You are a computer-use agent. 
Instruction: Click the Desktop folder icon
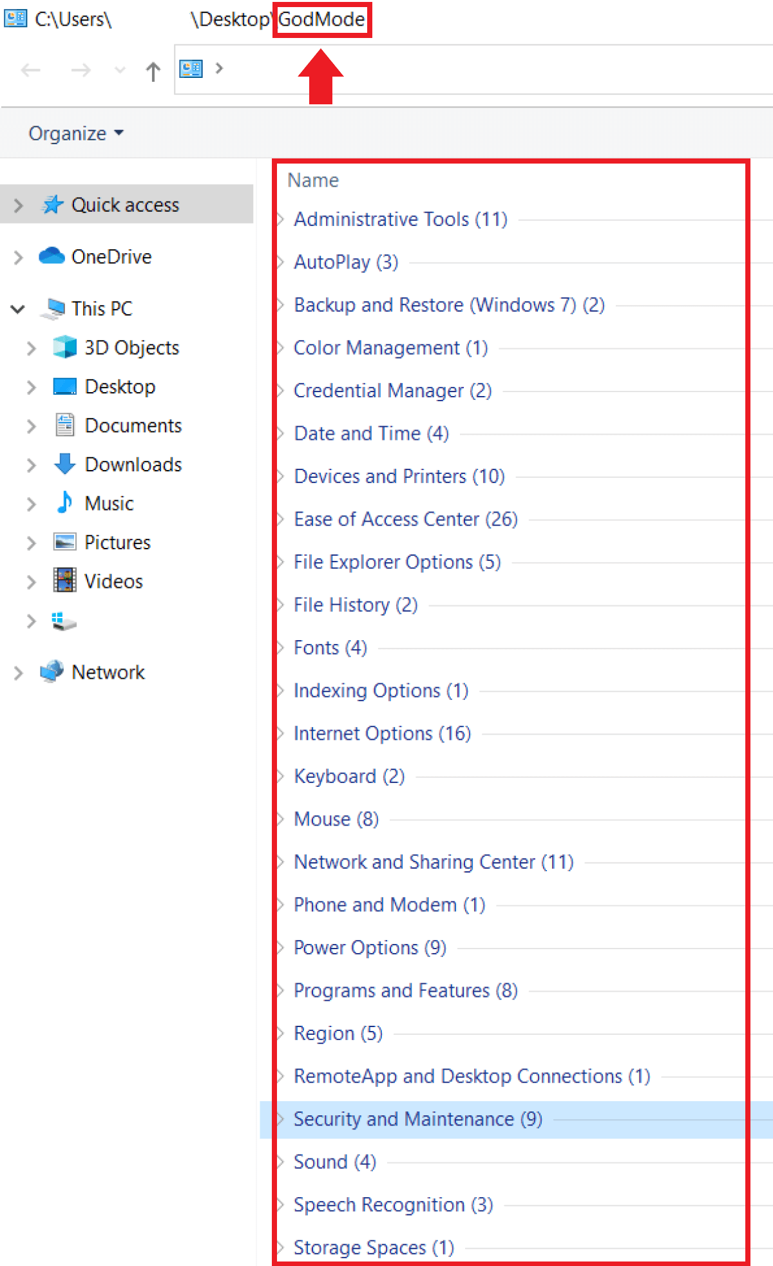64,386
